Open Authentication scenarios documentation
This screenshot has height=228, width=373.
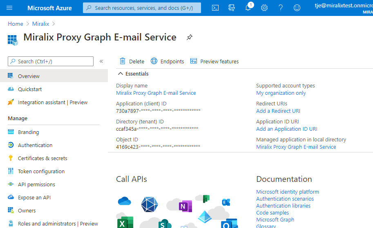click(285, 199)
